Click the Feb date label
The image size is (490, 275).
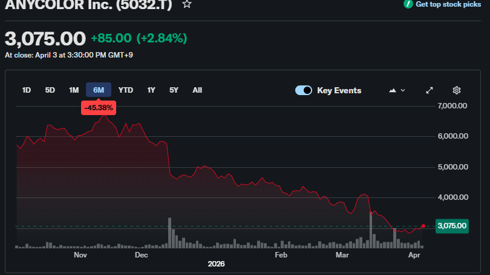click(281, 255)
